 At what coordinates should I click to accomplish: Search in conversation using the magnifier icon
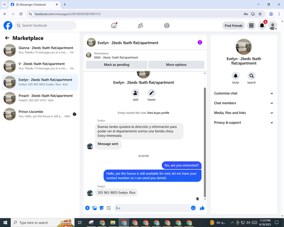coord(252,76)
